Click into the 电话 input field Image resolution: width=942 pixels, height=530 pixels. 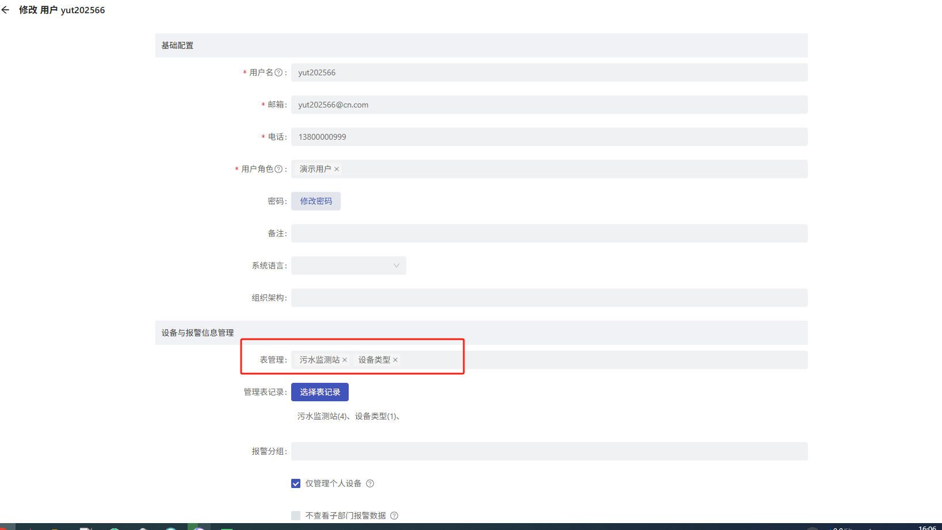[x=549, y=137]
